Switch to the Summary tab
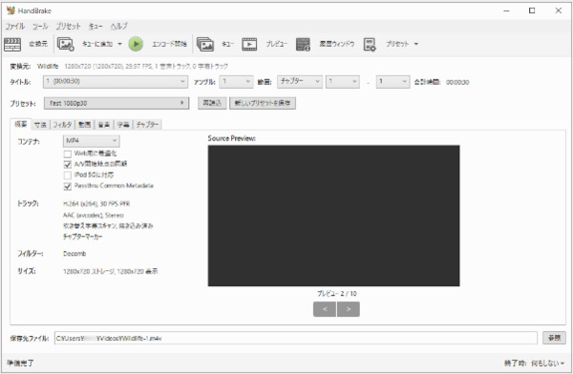Image resolution: width=573 pixels, height=374 pixels. pos(21,124)
